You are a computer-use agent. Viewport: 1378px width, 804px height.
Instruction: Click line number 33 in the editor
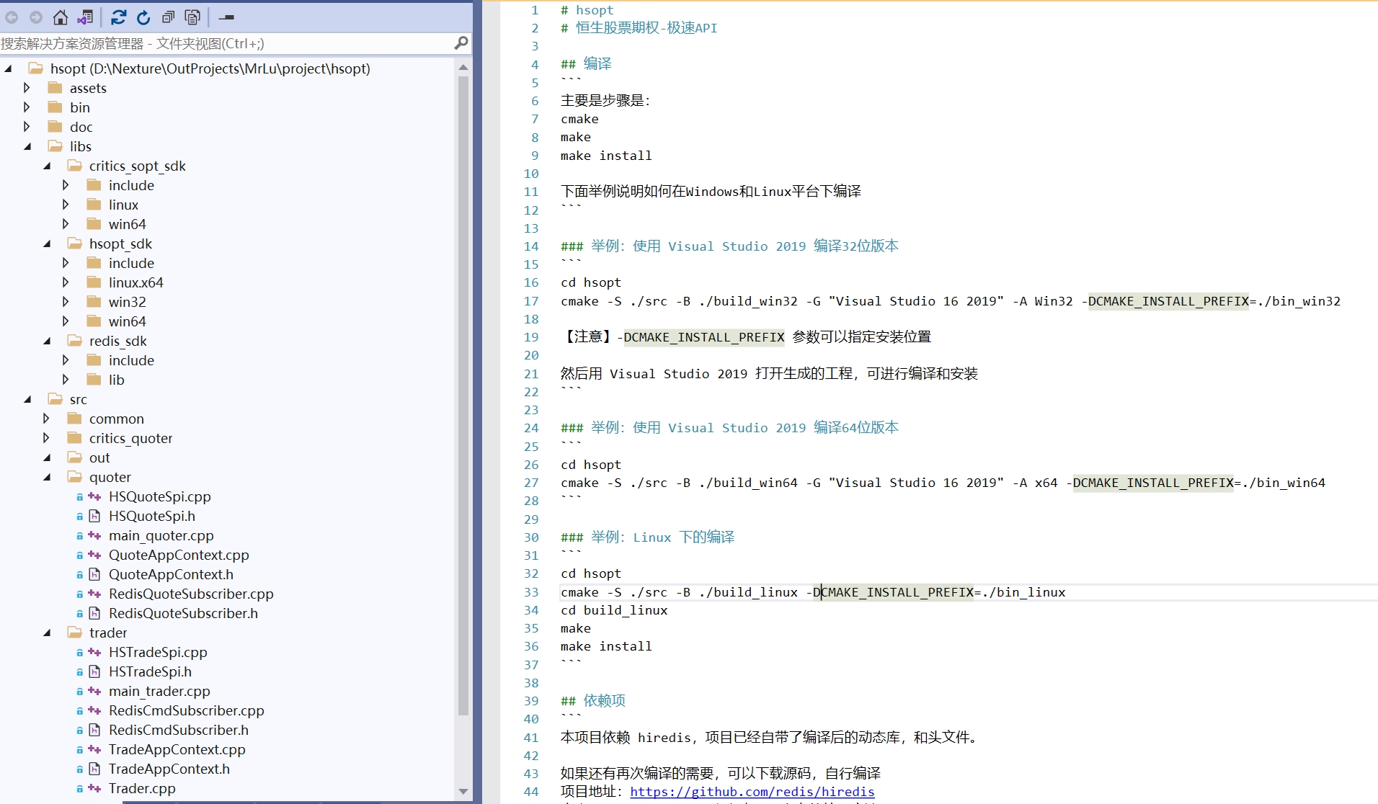(531, 592)
